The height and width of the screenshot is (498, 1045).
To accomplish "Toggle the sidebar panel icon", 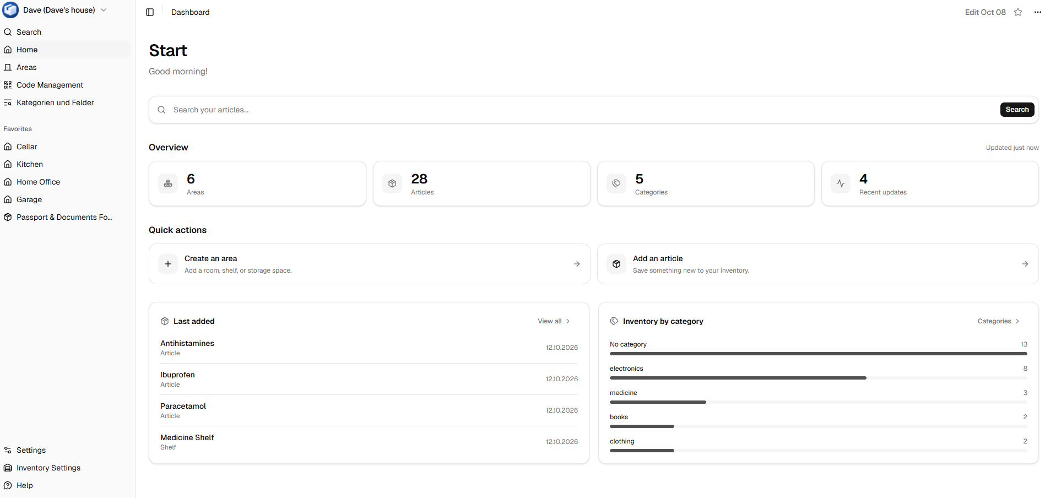I will tap(150, 12).
